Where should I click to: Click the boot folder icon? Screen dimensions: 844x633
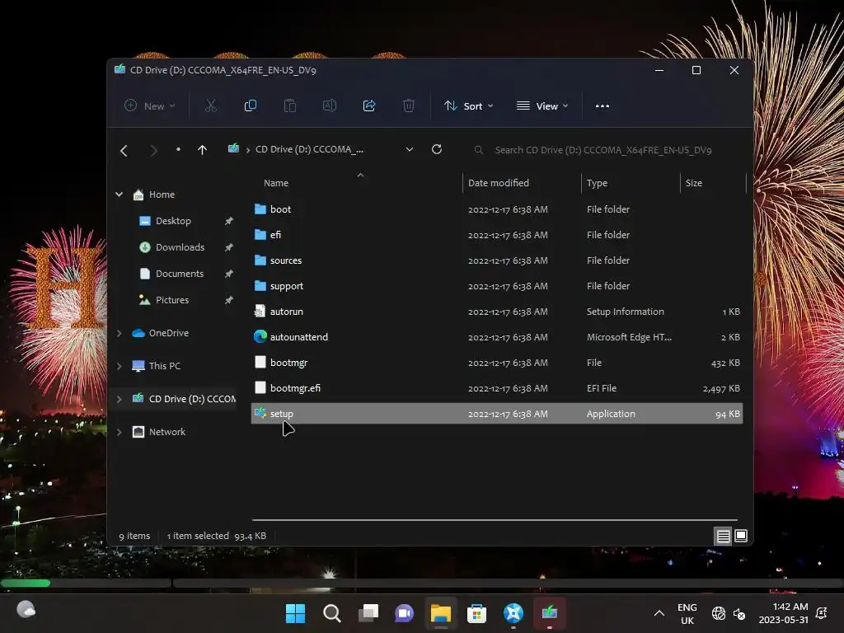point(260,209)
